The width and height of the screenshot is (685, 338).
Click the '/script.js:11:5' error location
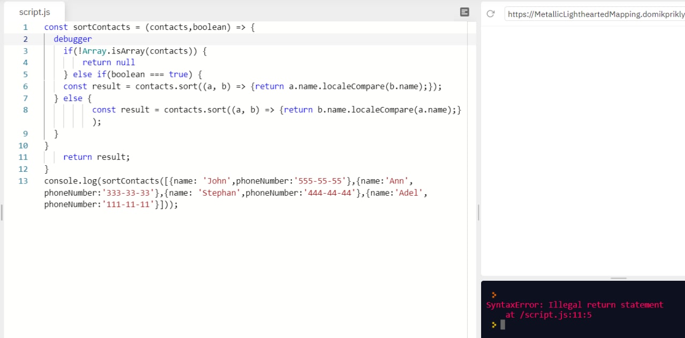(555, 315)
